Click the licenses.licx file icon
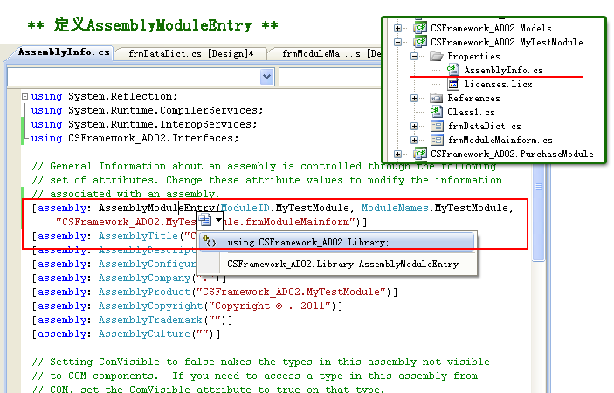 tap(452, 84)
